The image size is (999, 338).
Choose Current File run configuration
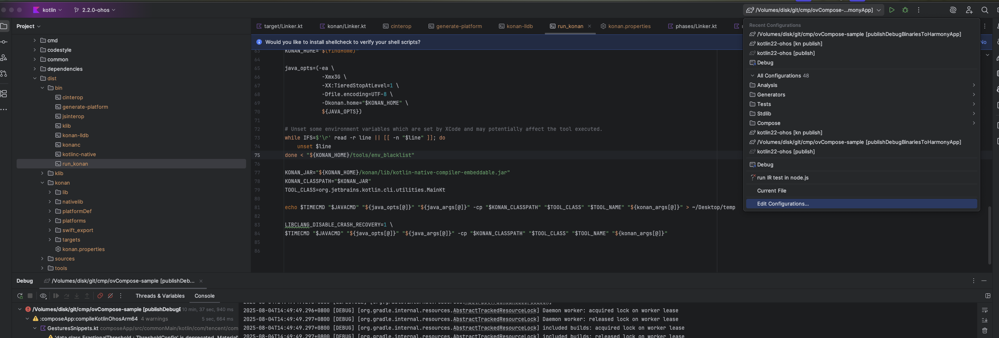(772, 191)
